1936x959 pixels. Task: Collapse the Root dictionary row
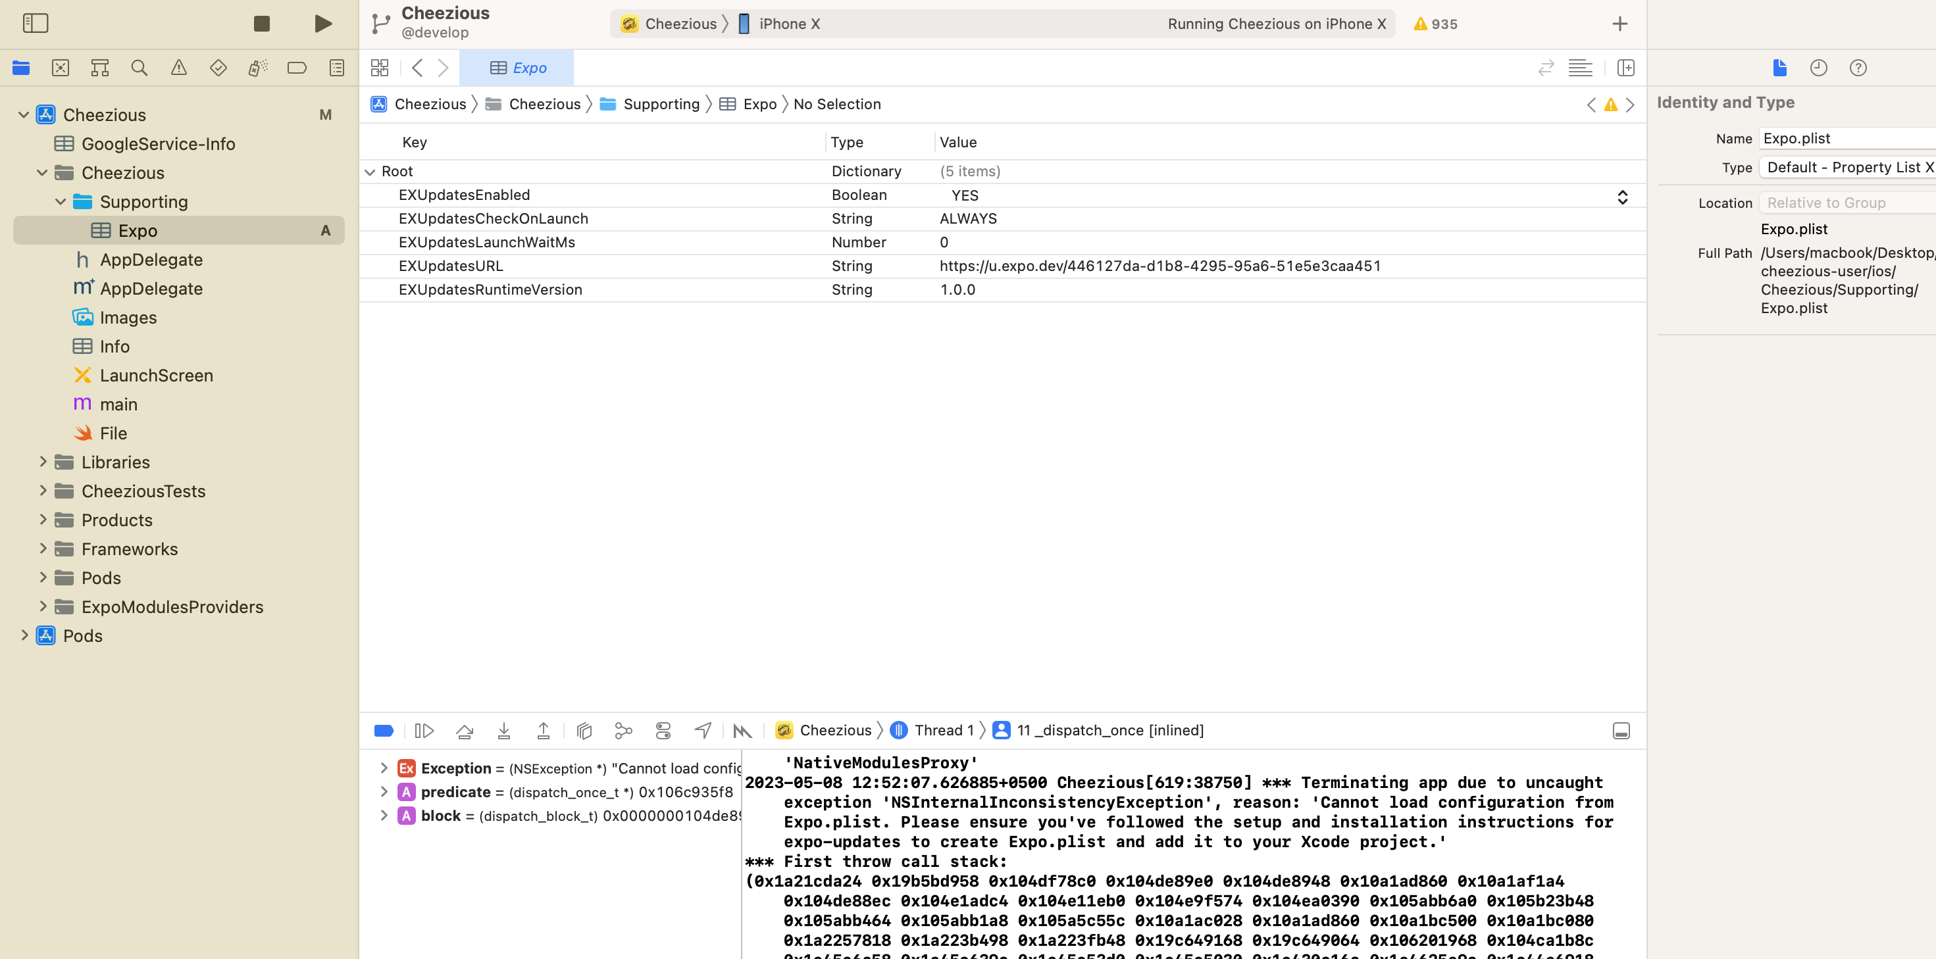click(370, 171)
